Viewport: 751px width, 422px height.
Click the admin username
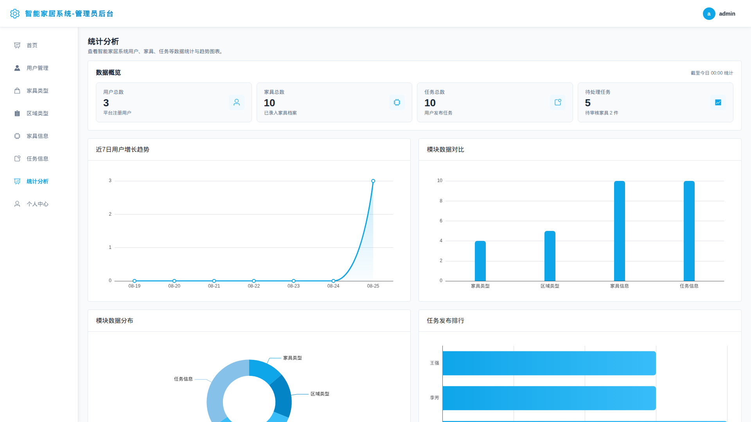[727, 14]
